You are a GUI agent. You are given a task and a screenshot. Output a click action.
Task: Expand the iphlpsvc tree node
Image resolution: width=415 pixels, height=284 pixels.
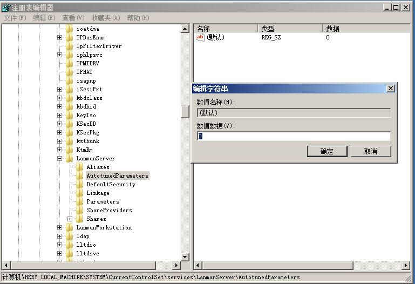click(x=59, y=55)
